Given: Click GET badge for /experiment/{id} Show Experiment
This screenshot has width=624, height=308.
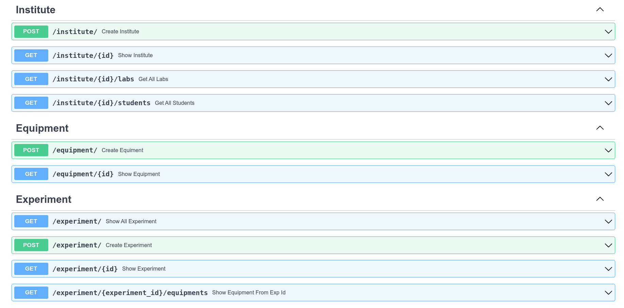Looking at the screenshot, I should click(31, 269).
